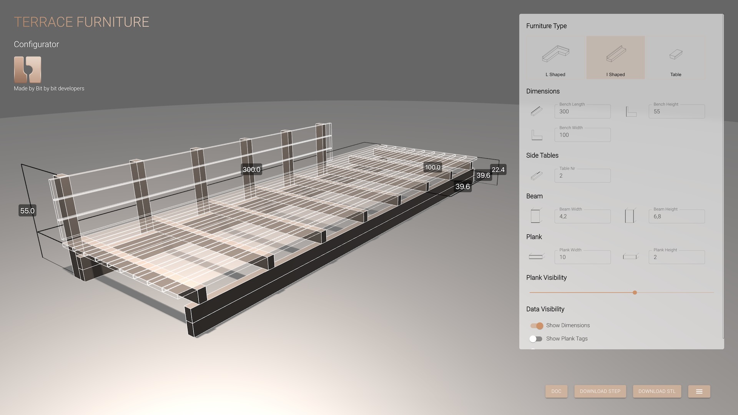
Task: Focus the Bench Width input field
Action: point(582,135)
